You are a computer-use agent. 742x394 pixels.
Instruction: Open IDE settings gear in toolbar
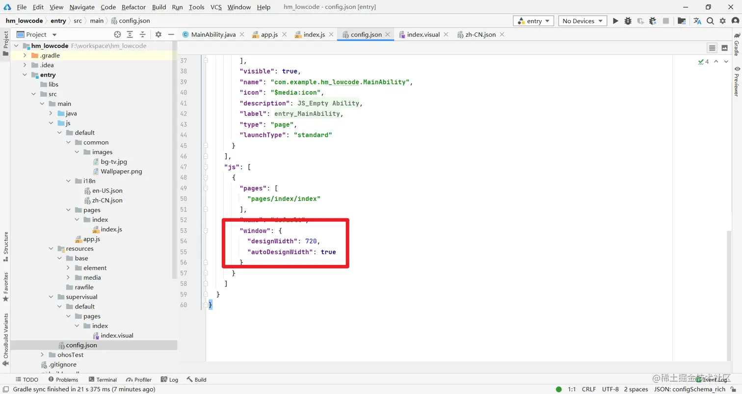coord(722,21)
